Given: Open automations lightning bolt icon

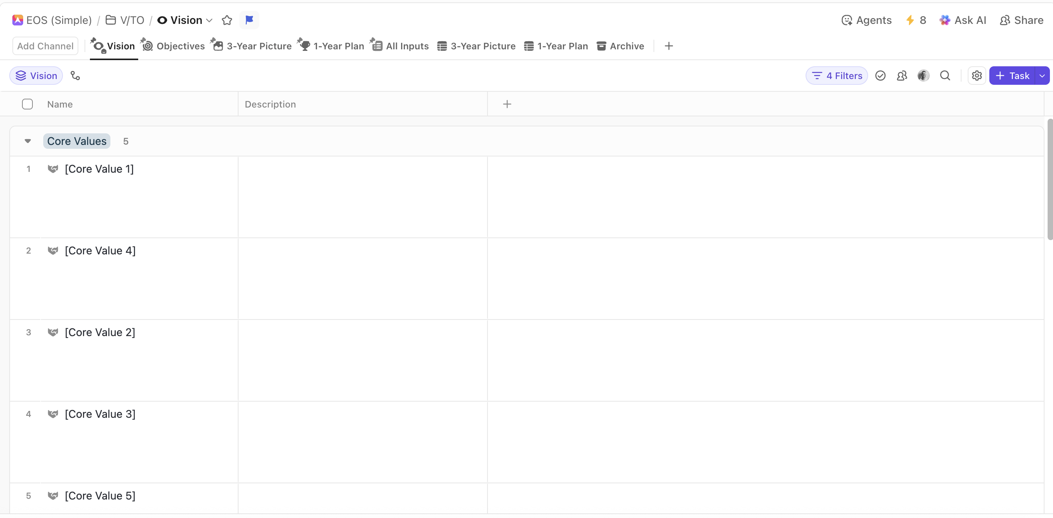Looking at the screenshot, I should pyautogui.click(x=910, y=20).
